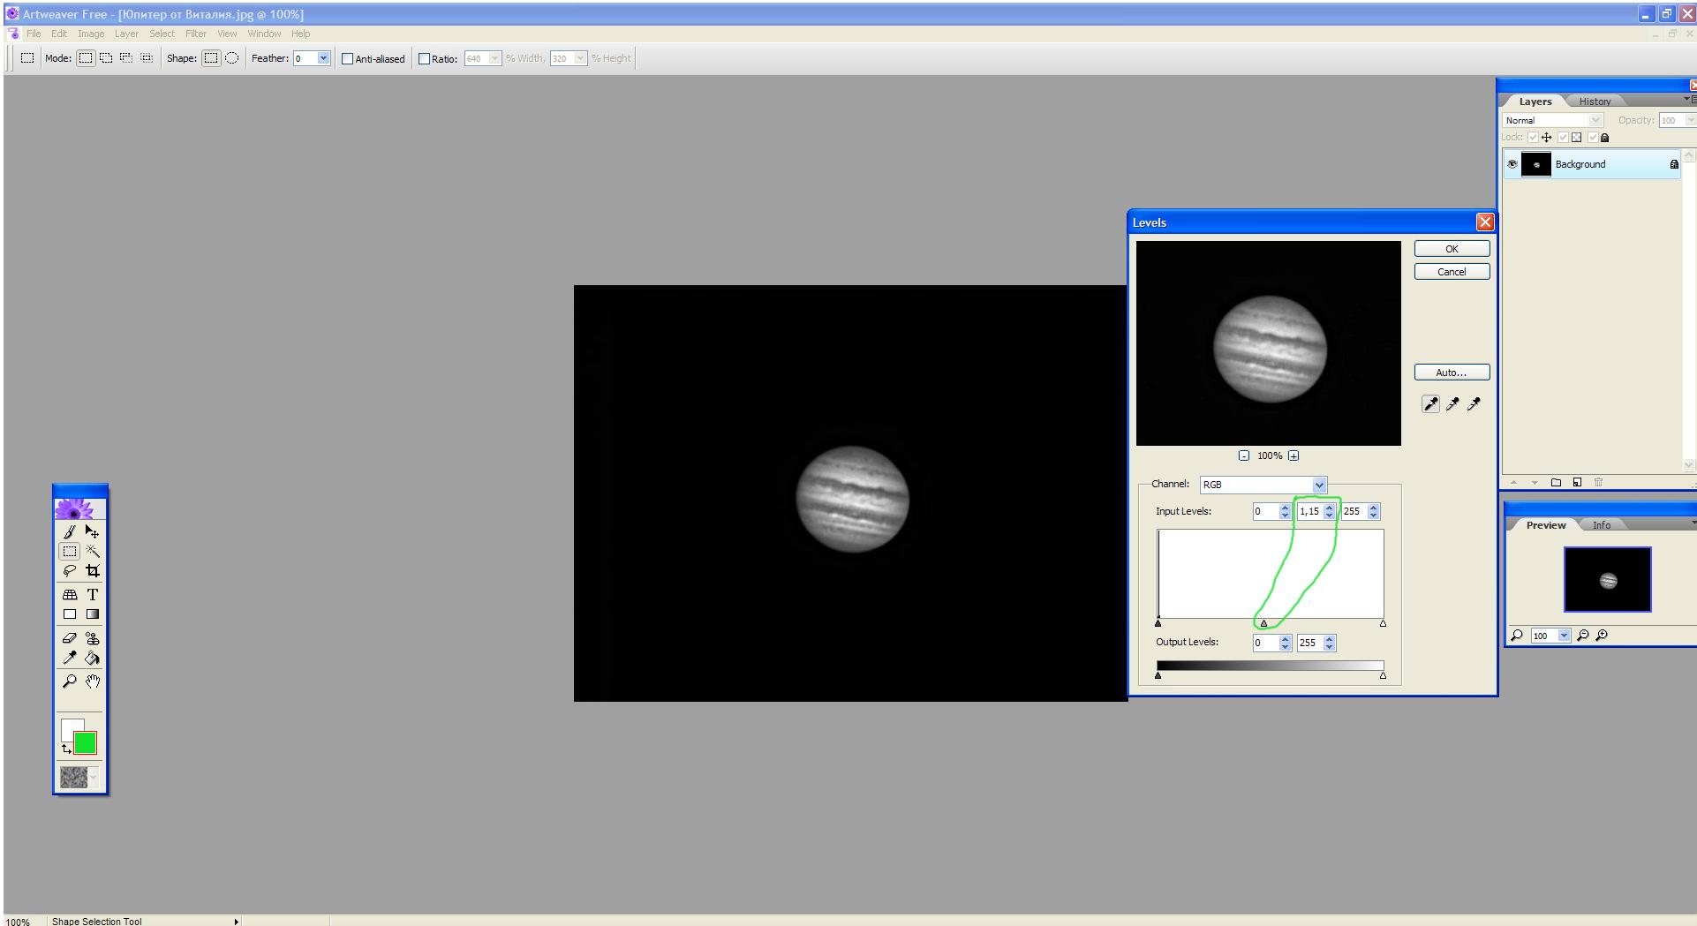Select the Magic Wand tool

click(x=93, y=551)
